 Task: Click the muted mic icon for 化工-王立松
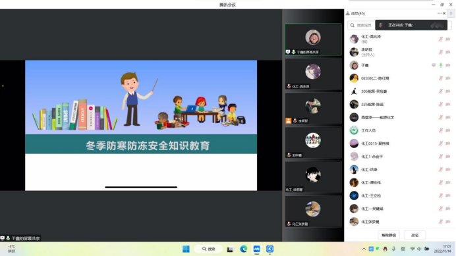point(441,195)
